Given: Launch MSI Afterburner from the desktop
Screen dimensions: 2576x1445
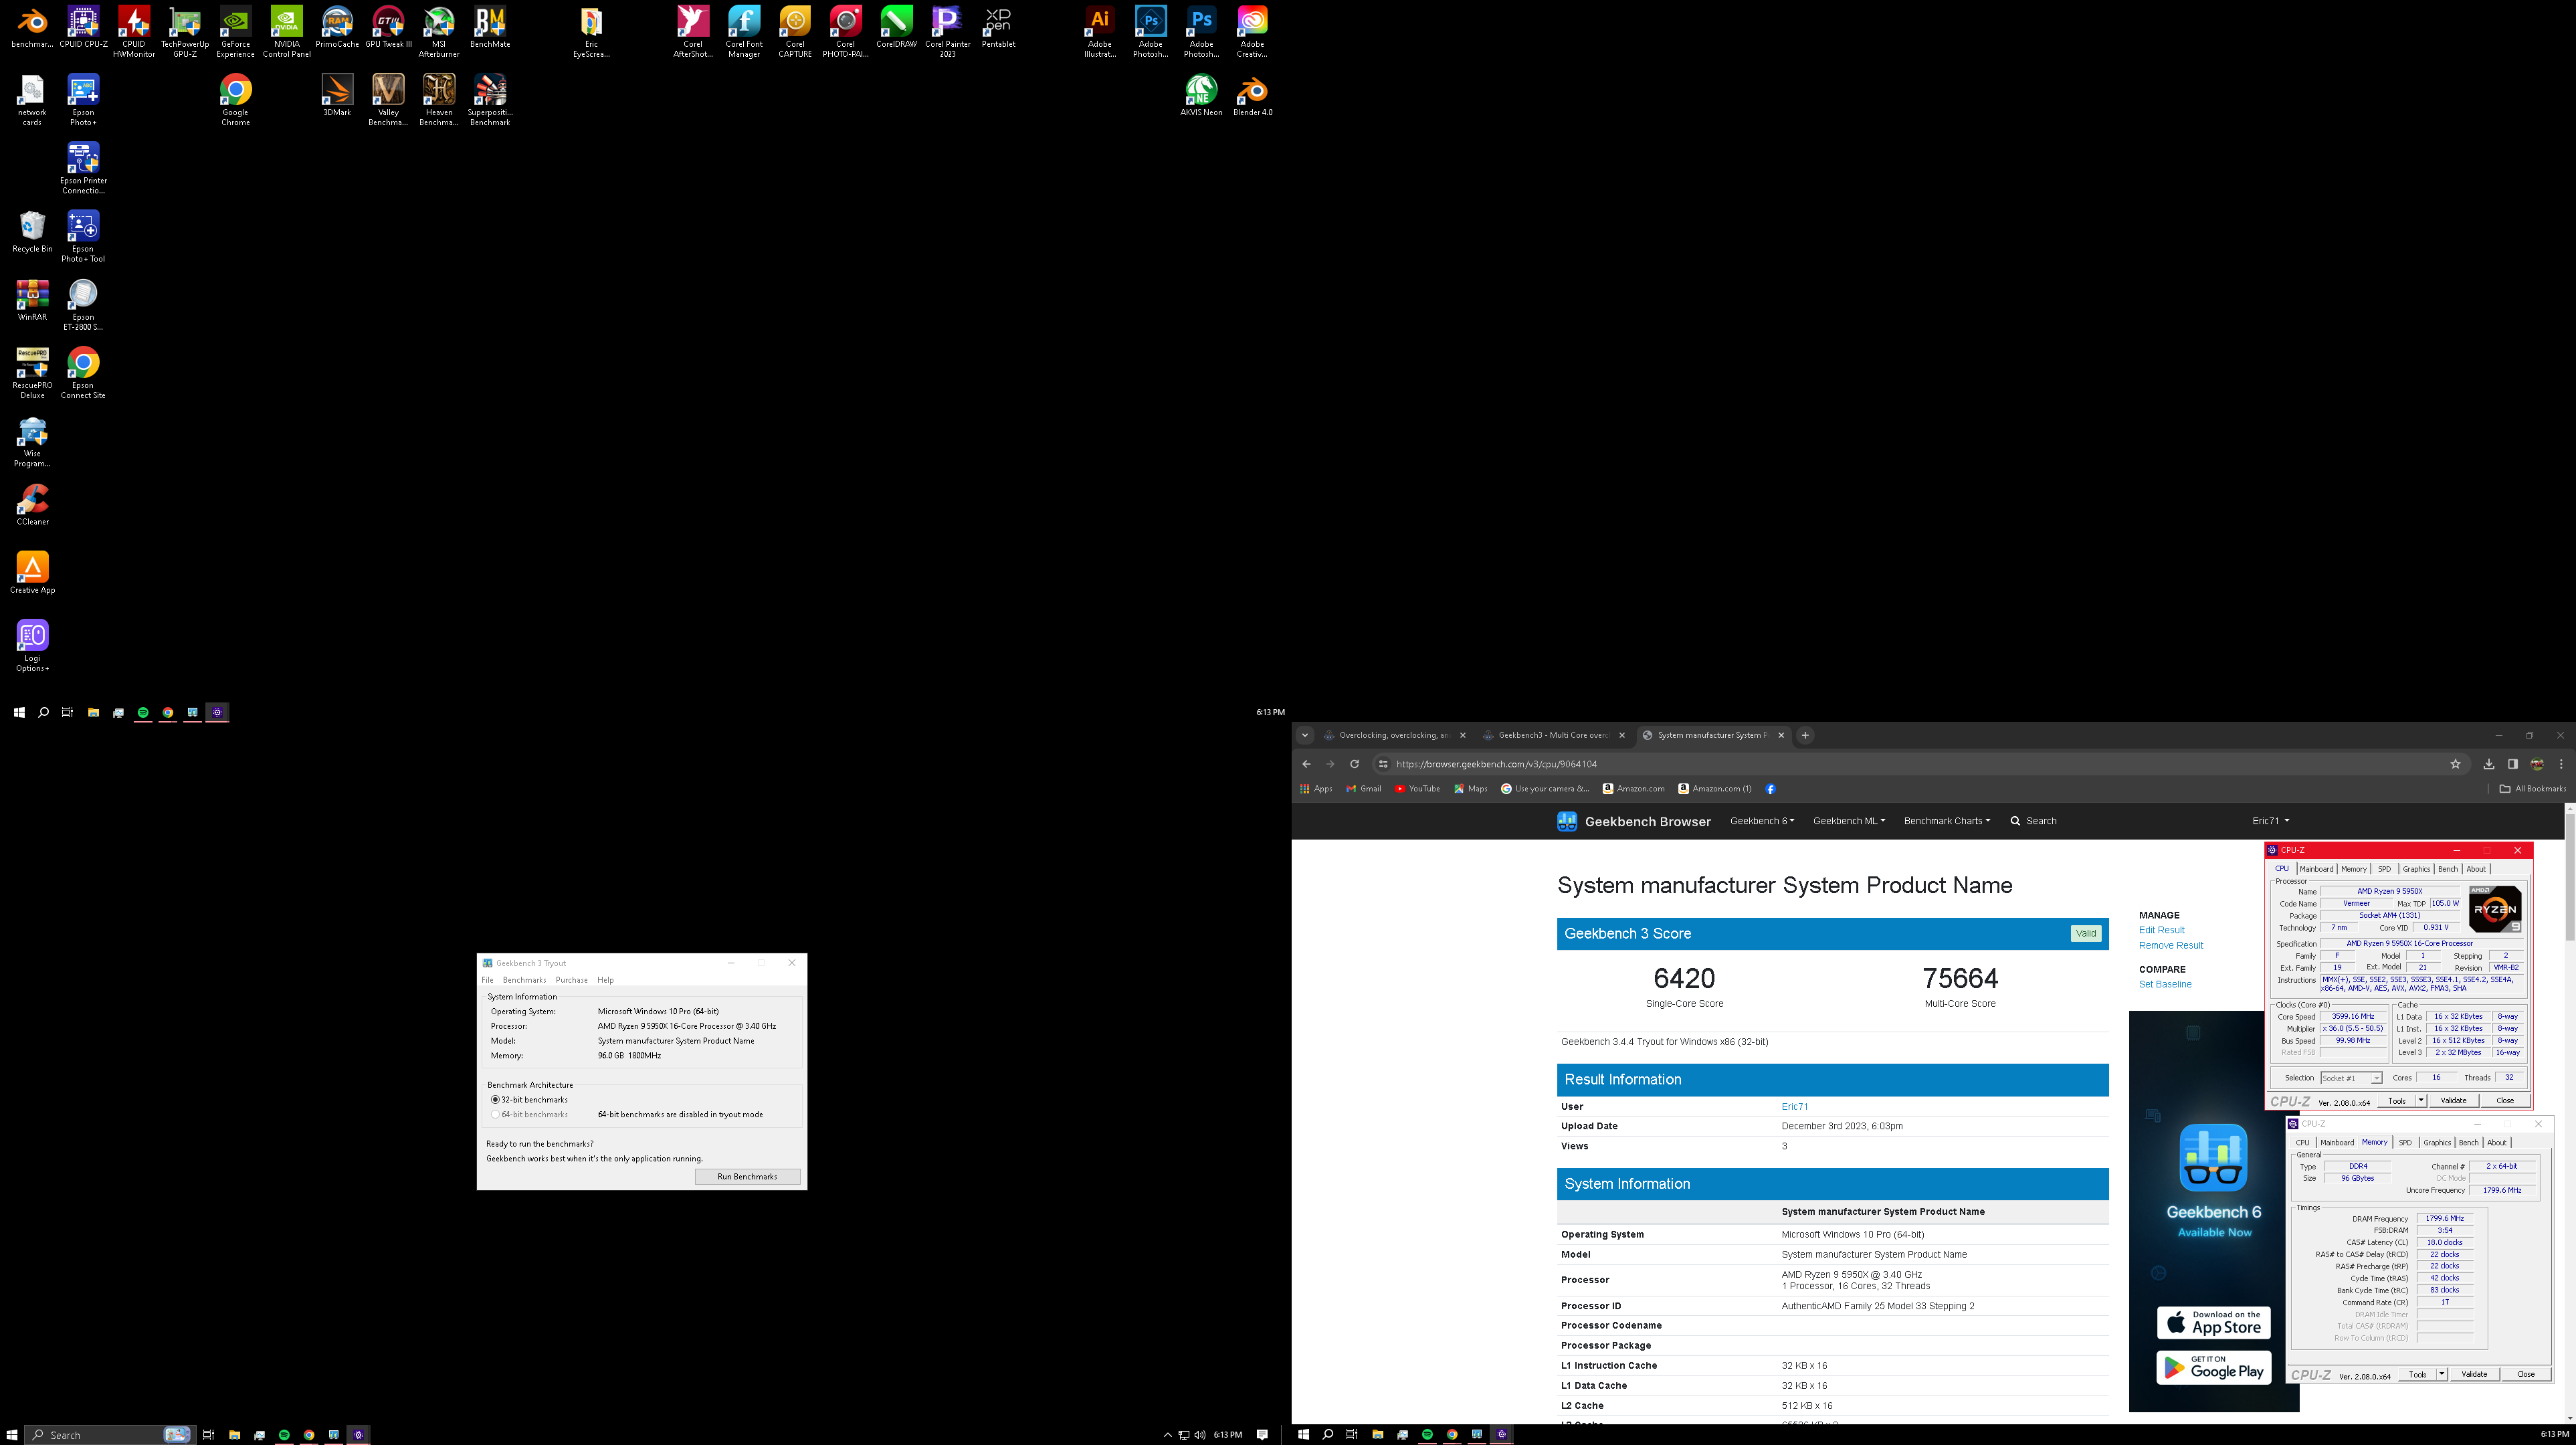Looking at the screenshot, I should [x=439, y=32].
